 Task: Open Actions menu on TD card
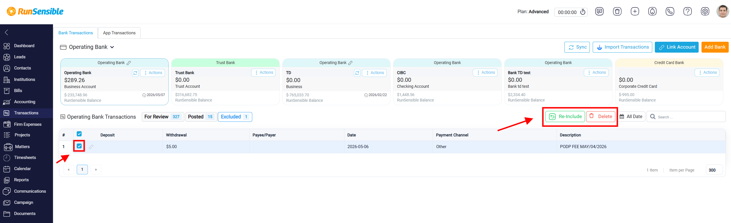(x=374, y=73)
